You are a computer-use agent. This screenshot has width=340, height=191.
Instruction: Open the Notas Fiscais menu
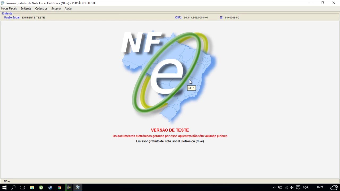[x=9, y=8]
